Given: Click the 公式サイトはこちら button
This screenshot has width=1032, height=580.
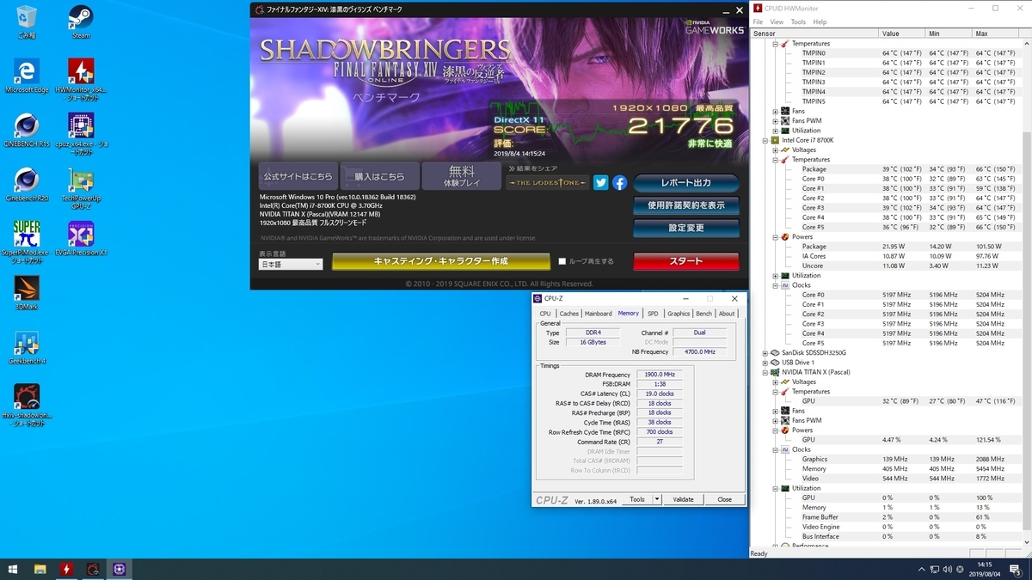Looking at the screenshot, I should (298, 176).
